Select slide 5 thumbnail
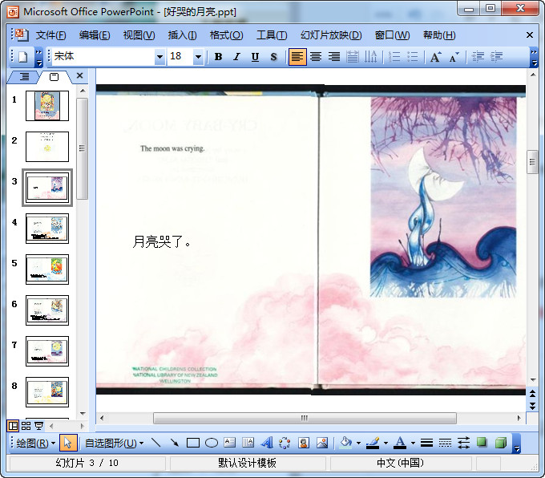 pyautogui.click(x=47, y=269)
